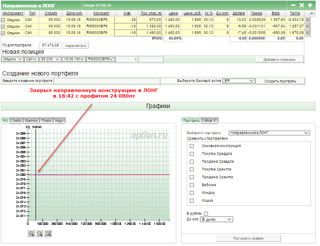Sort table by Дельта column header
Screen dimensions: 320x246
(x=238, y=13)
